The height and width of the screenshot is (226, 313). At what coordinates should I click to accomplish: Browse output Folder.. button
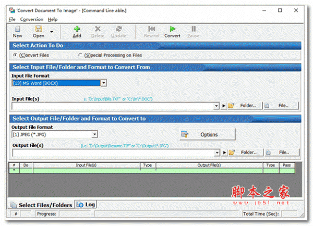(x=246, y=153)
